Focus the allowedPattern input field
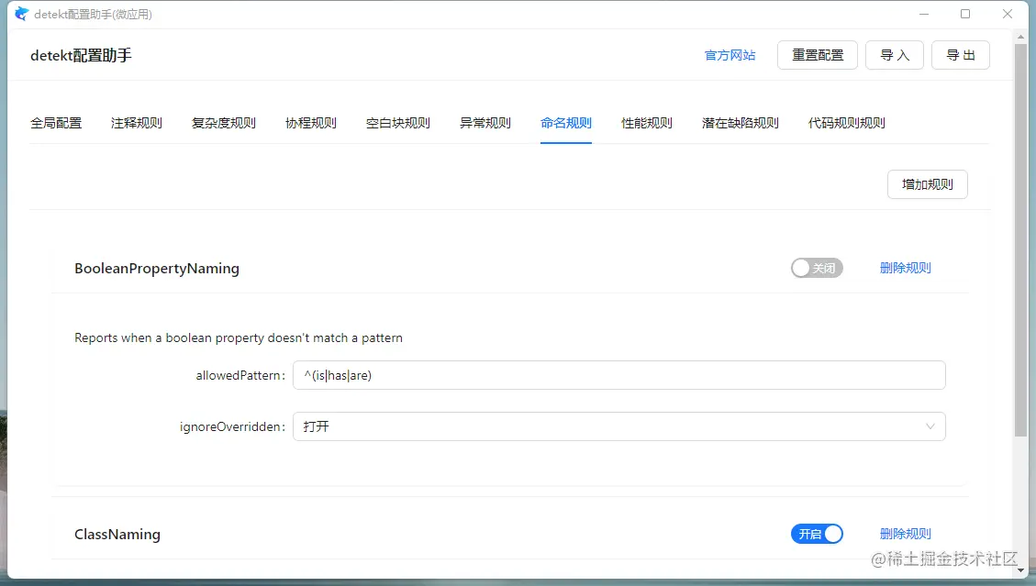This screenshot has width=1036, height=586. (x=619, y=375)
